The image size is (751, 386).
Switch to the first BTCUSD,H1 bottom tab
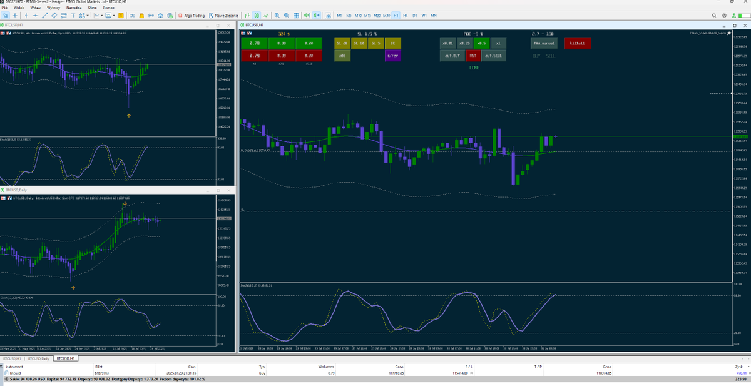tap(11, 358)
